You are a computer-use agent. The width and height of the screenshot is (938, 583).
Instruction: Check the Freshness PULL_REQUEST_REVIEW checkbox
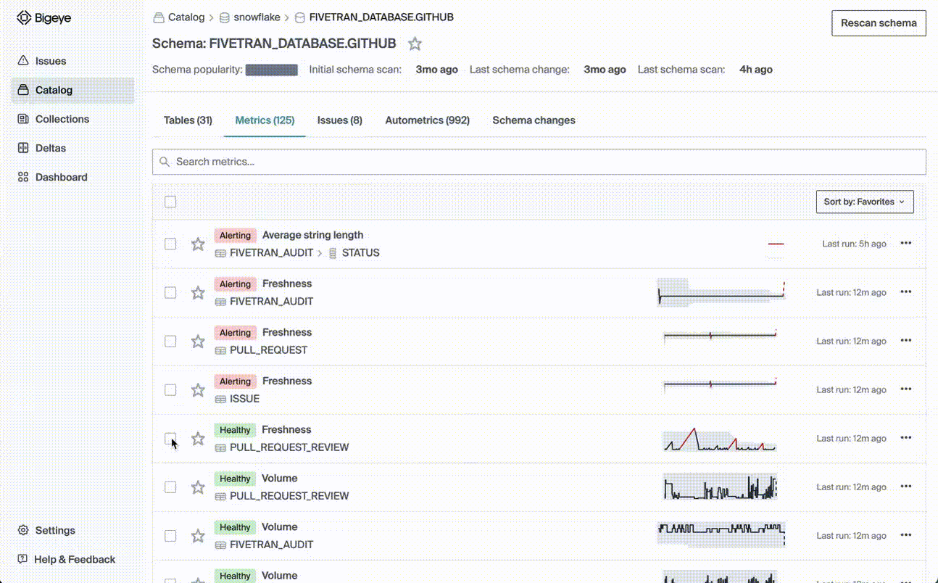[x=170, y=438]
